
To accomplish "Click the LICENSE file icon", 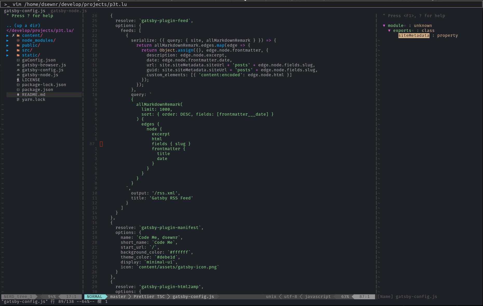I will point(18,80).
